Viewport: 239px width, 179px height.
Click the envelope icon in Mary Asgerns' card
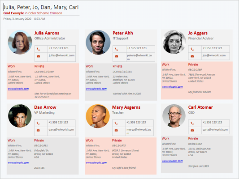[116, 130]
